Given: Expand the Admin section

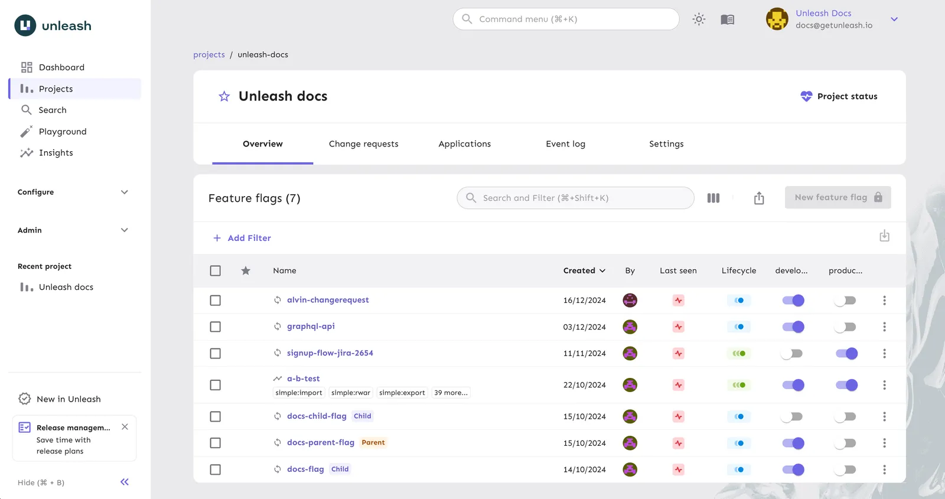Looking at the screenshot, I should pyautogui.click(x=73, y=230).
